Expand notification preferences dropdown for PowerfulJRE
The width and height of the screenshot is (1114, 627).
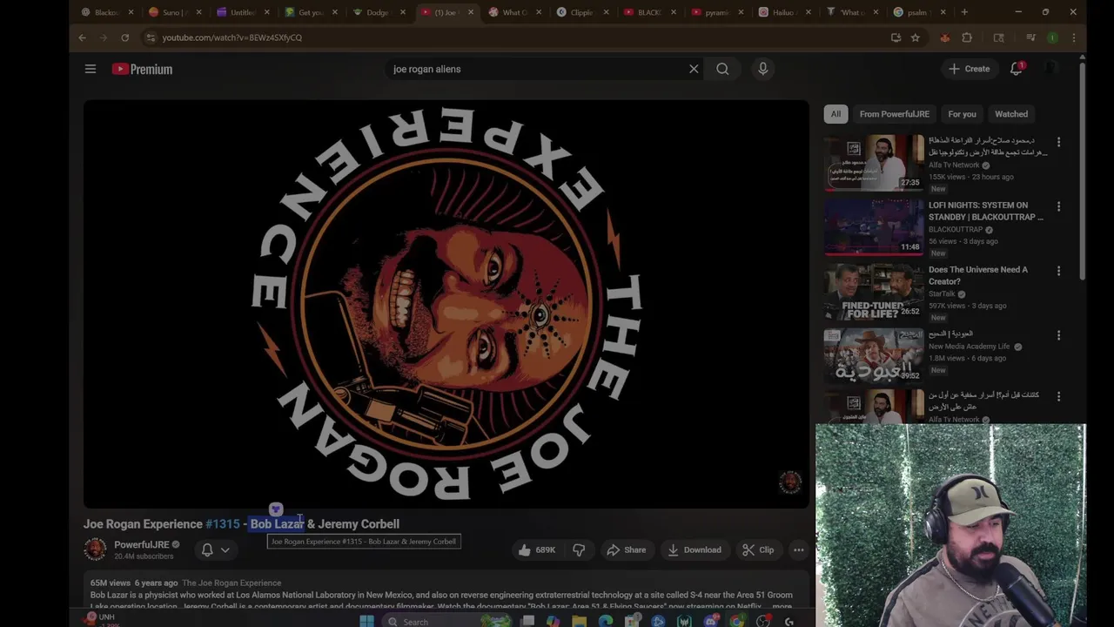coord(225,549)
